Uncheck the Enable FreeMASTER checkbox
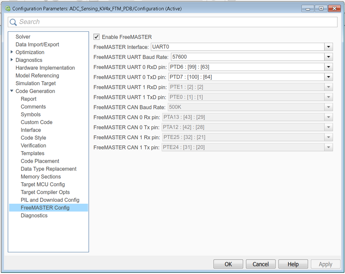 97,37
